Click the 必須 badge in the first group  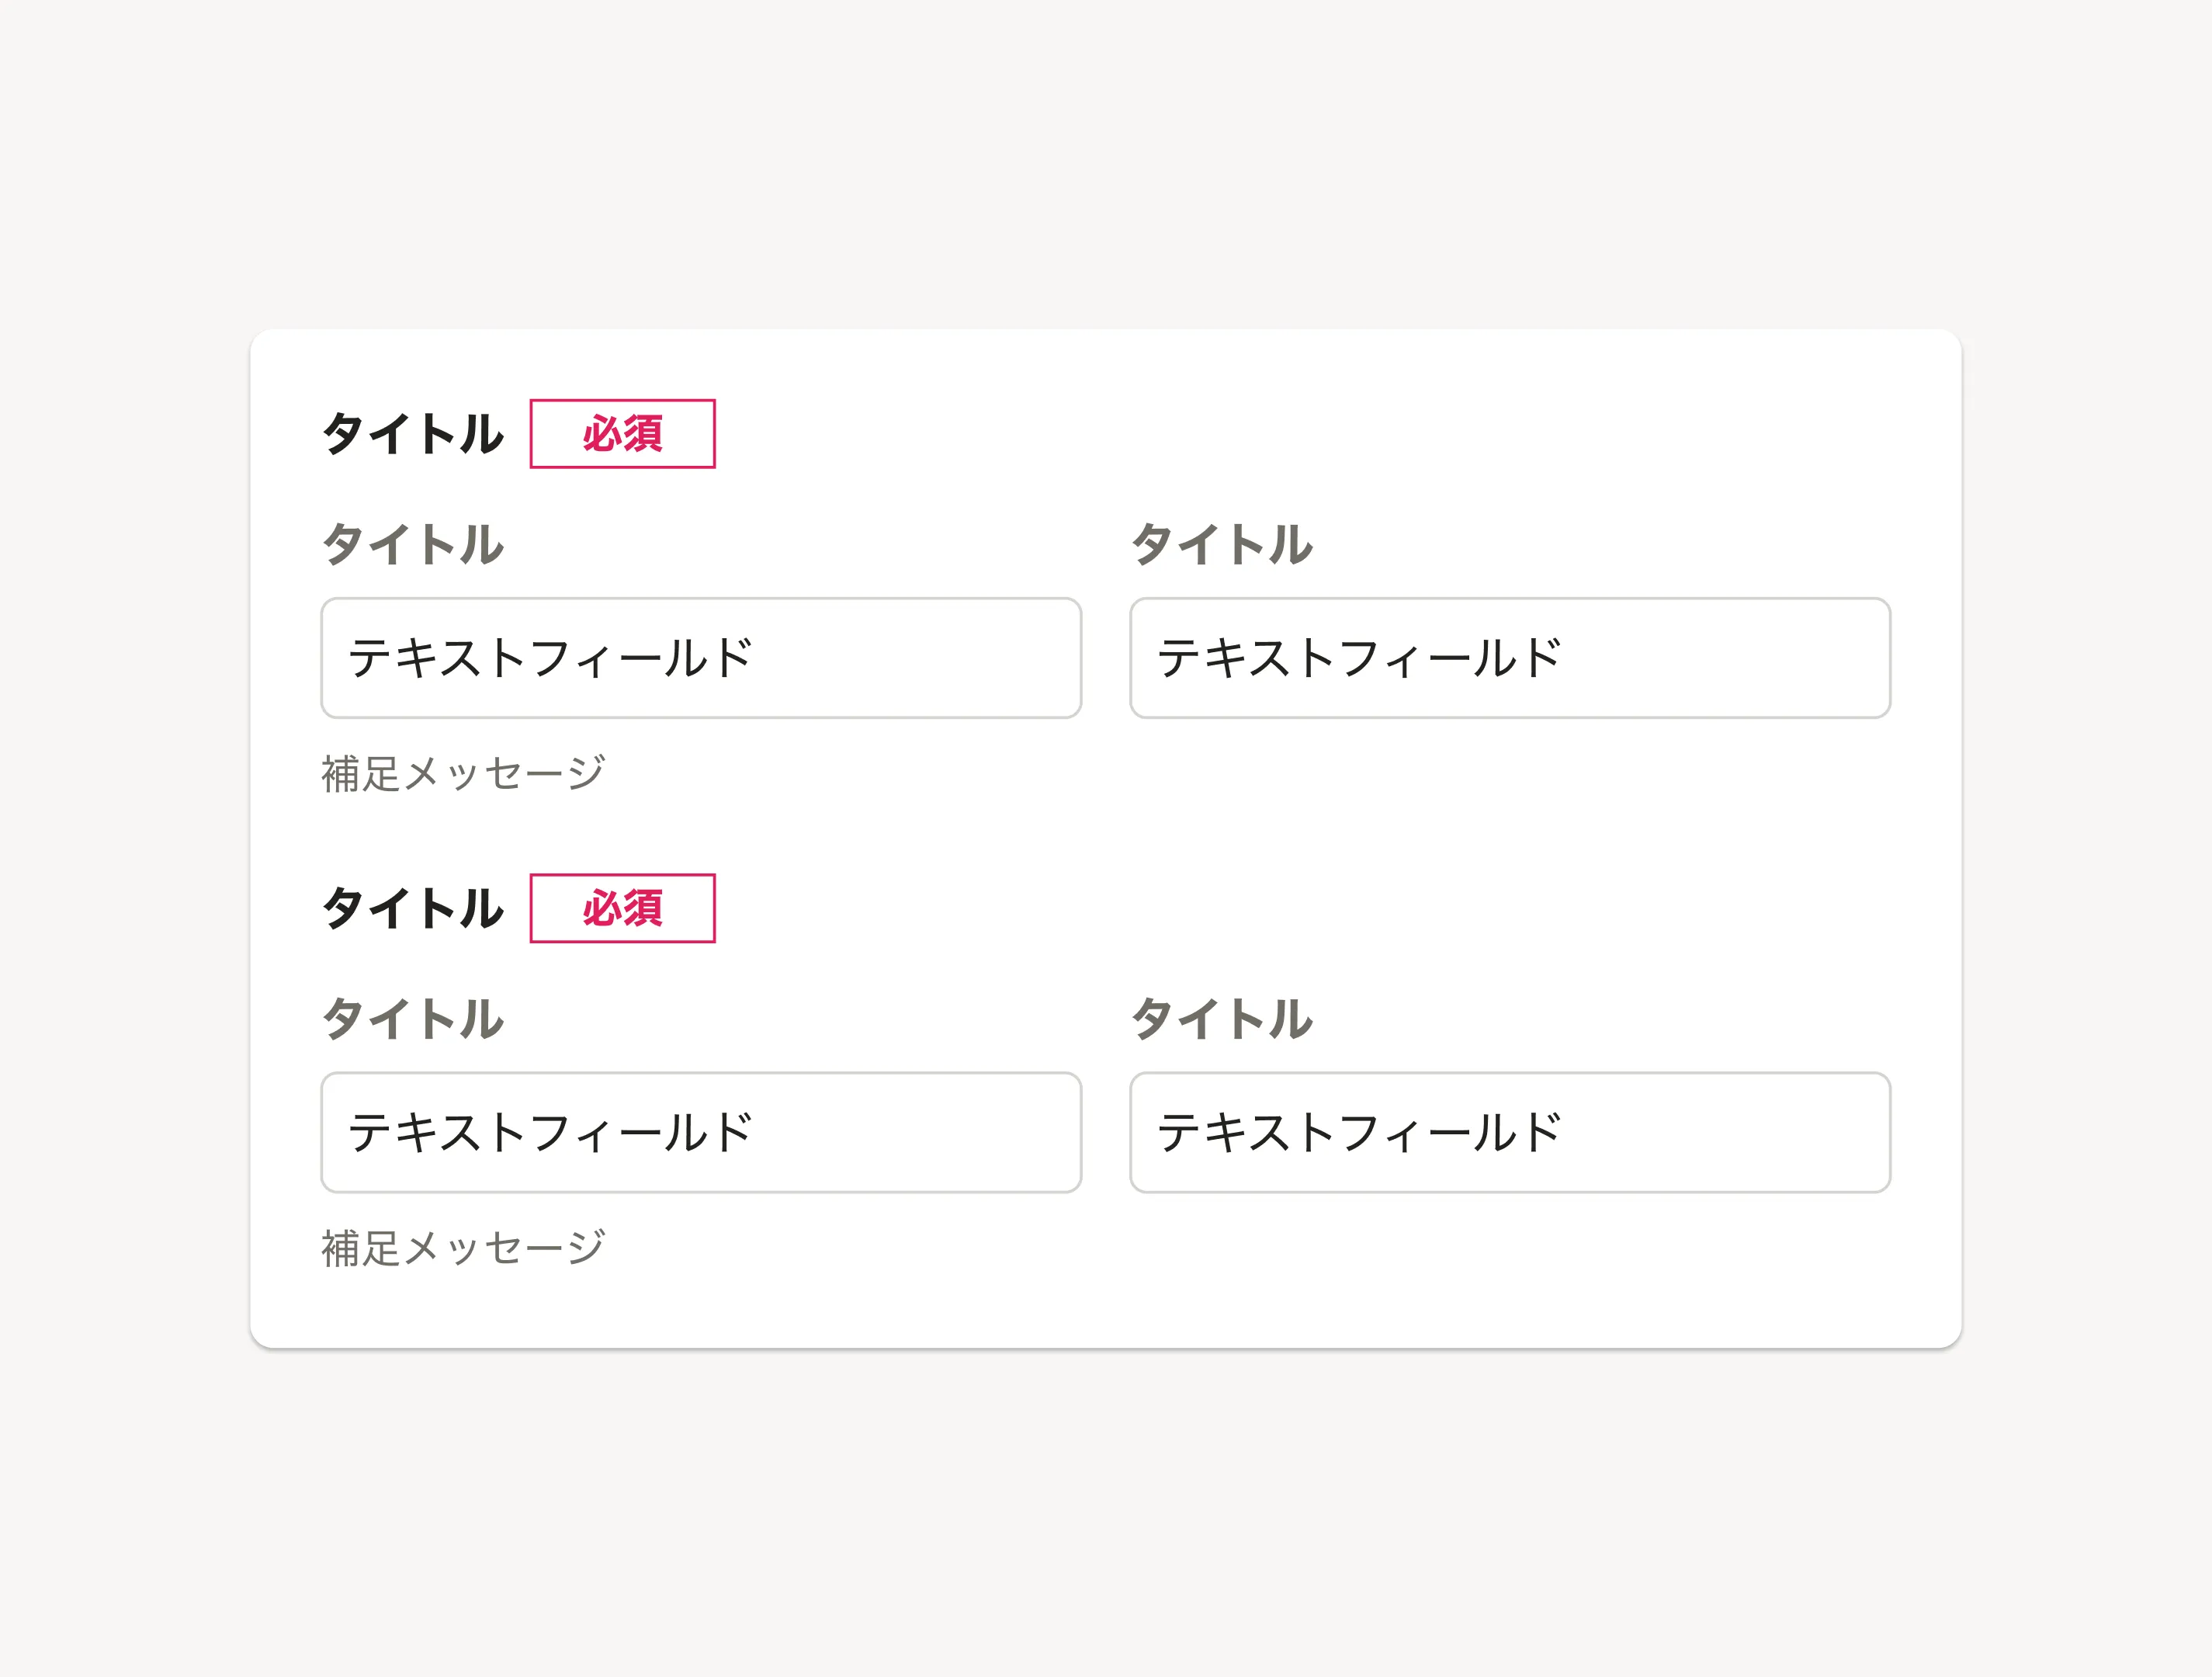tap(622, 434)
